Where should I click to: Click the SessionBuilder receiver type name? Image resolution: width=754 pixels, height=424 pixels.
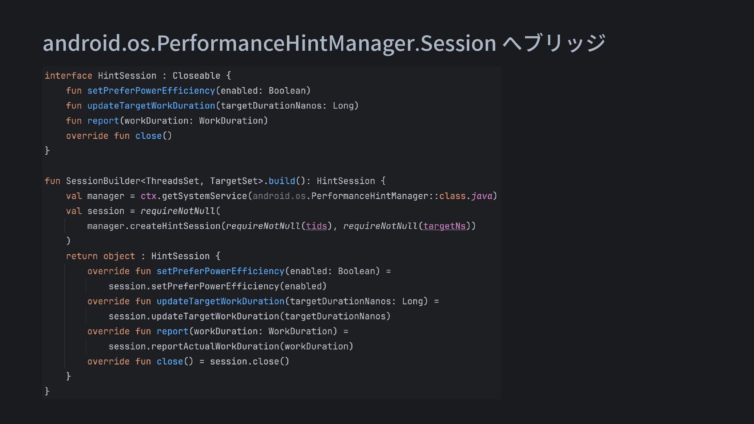103,181
